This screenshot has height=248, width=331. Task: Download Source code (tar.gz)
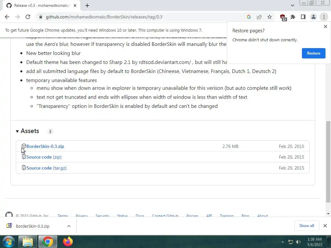tap(47, 168)
